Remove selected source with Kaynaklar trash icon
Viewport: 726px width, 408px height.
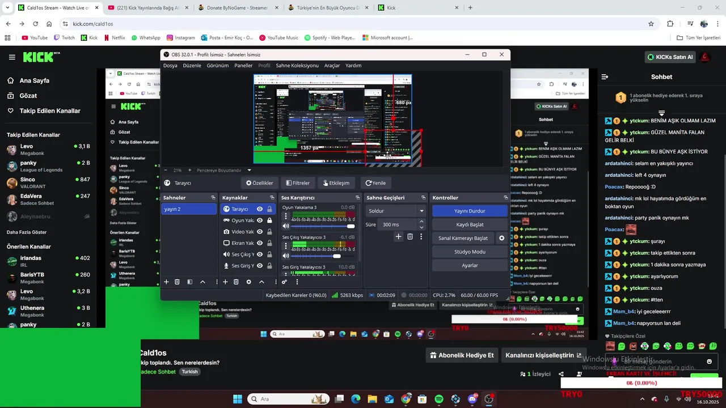(236, 282)
